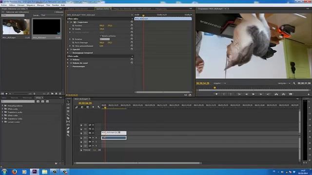
Task: Toggle V1 track output eye
Action: pyautogui.click(x=93, y=133)
